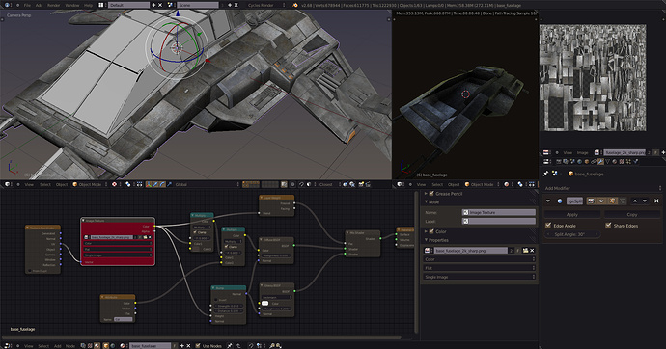
Task: Click the scene browse icon
Action: point(170,5)
